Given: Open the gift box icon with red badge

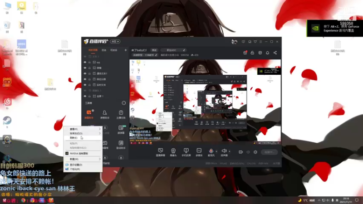Looking at the screenshot, I should [245, 53].
